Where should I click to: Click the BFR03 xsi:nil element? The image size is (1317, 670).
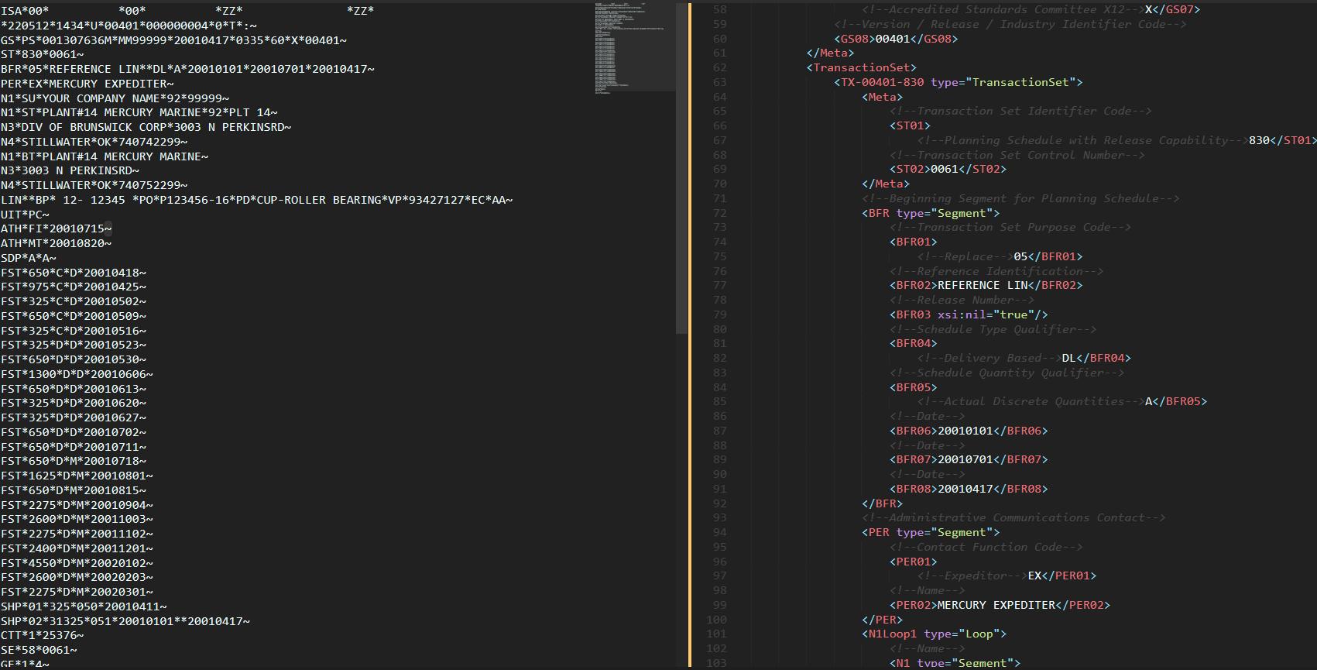point(969,314)
